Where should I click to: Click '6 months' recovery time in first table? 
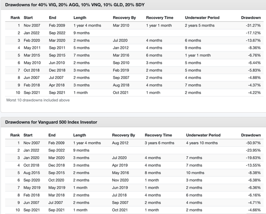click(x=154, y=55)
